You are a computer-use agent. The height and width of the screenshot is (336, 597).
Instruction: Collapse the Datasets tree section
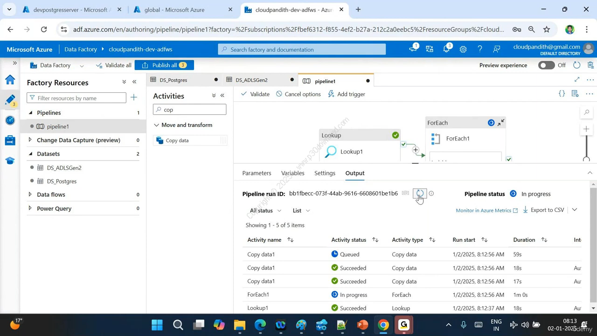point(31,154)
